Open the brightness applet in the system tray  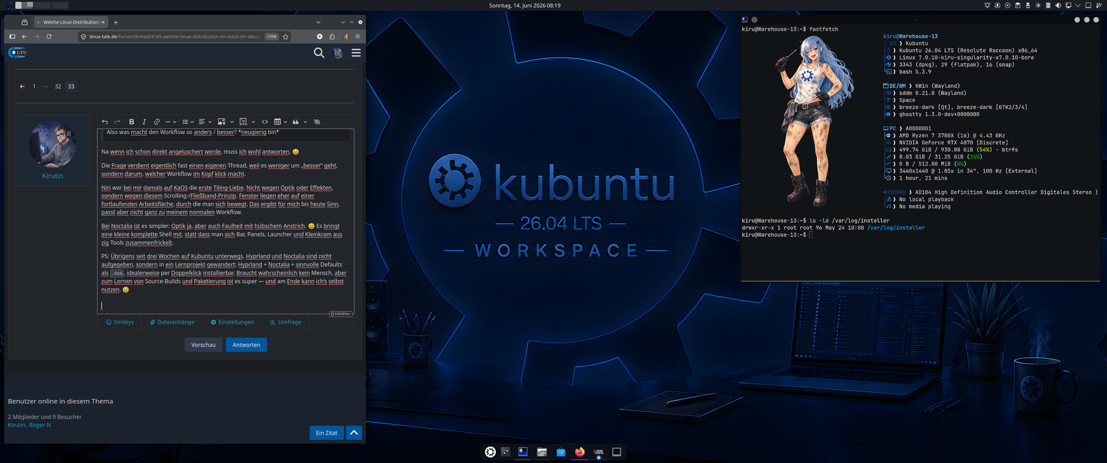pyautogui.click(x=1038, y=5)
